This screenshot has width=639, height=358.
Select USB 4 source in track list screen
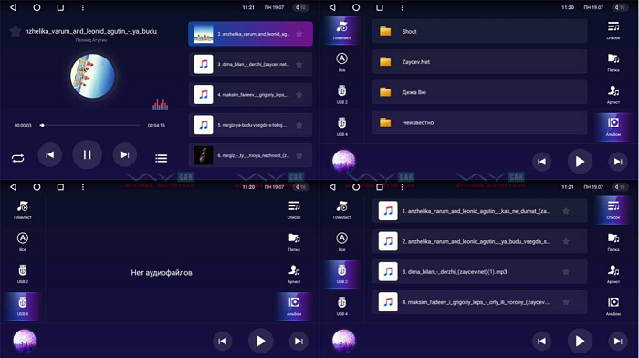click(x=341, y=306)
